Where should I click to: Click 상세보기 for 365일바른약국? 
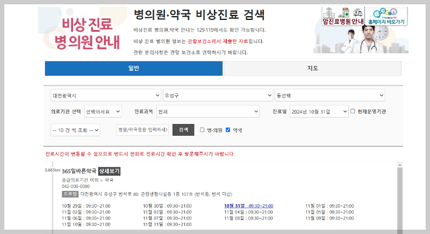(109, 171)
